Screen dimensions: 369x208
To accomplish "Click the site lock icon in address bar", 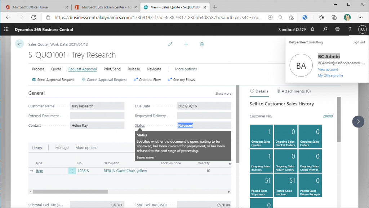I will (48, 17).
